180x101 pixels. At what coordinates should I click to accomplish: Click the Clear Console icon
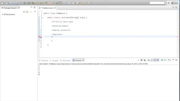click(x=148, y=60)
